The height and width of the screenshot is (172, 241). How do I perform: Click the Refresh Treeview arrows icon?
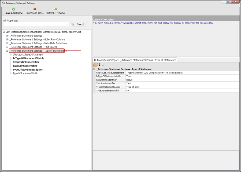pos(55,9)
